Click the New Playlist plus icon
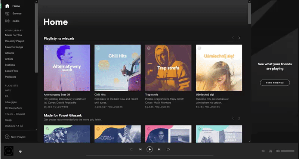 (x=7, y=137)
